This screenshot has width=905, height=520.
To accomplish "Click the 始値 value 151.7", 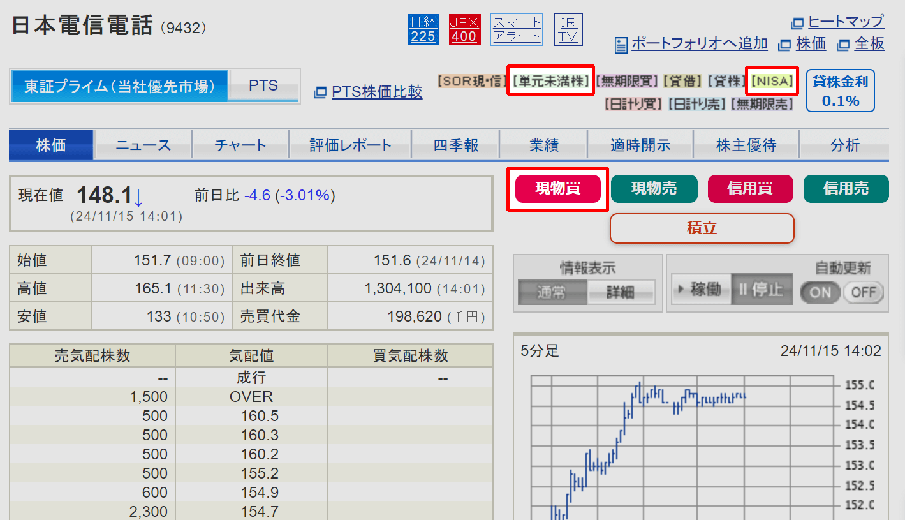I will [x=152, y=260].
